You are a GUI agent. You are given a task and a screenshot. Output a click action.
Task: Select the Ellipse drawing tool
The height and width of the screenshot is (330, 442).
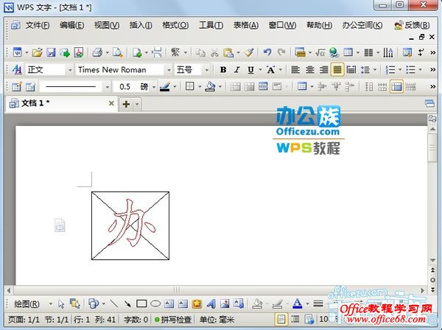[x=155, y=303]
